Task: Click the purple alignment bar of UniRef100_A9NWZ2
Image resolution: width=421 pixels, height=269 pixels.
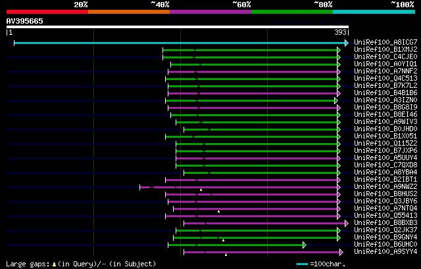Action: click(238, 188)
